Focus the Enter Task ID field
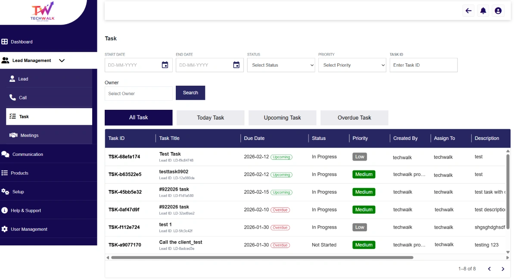Screen dimensions: 517x279 (x=423, y=65)
